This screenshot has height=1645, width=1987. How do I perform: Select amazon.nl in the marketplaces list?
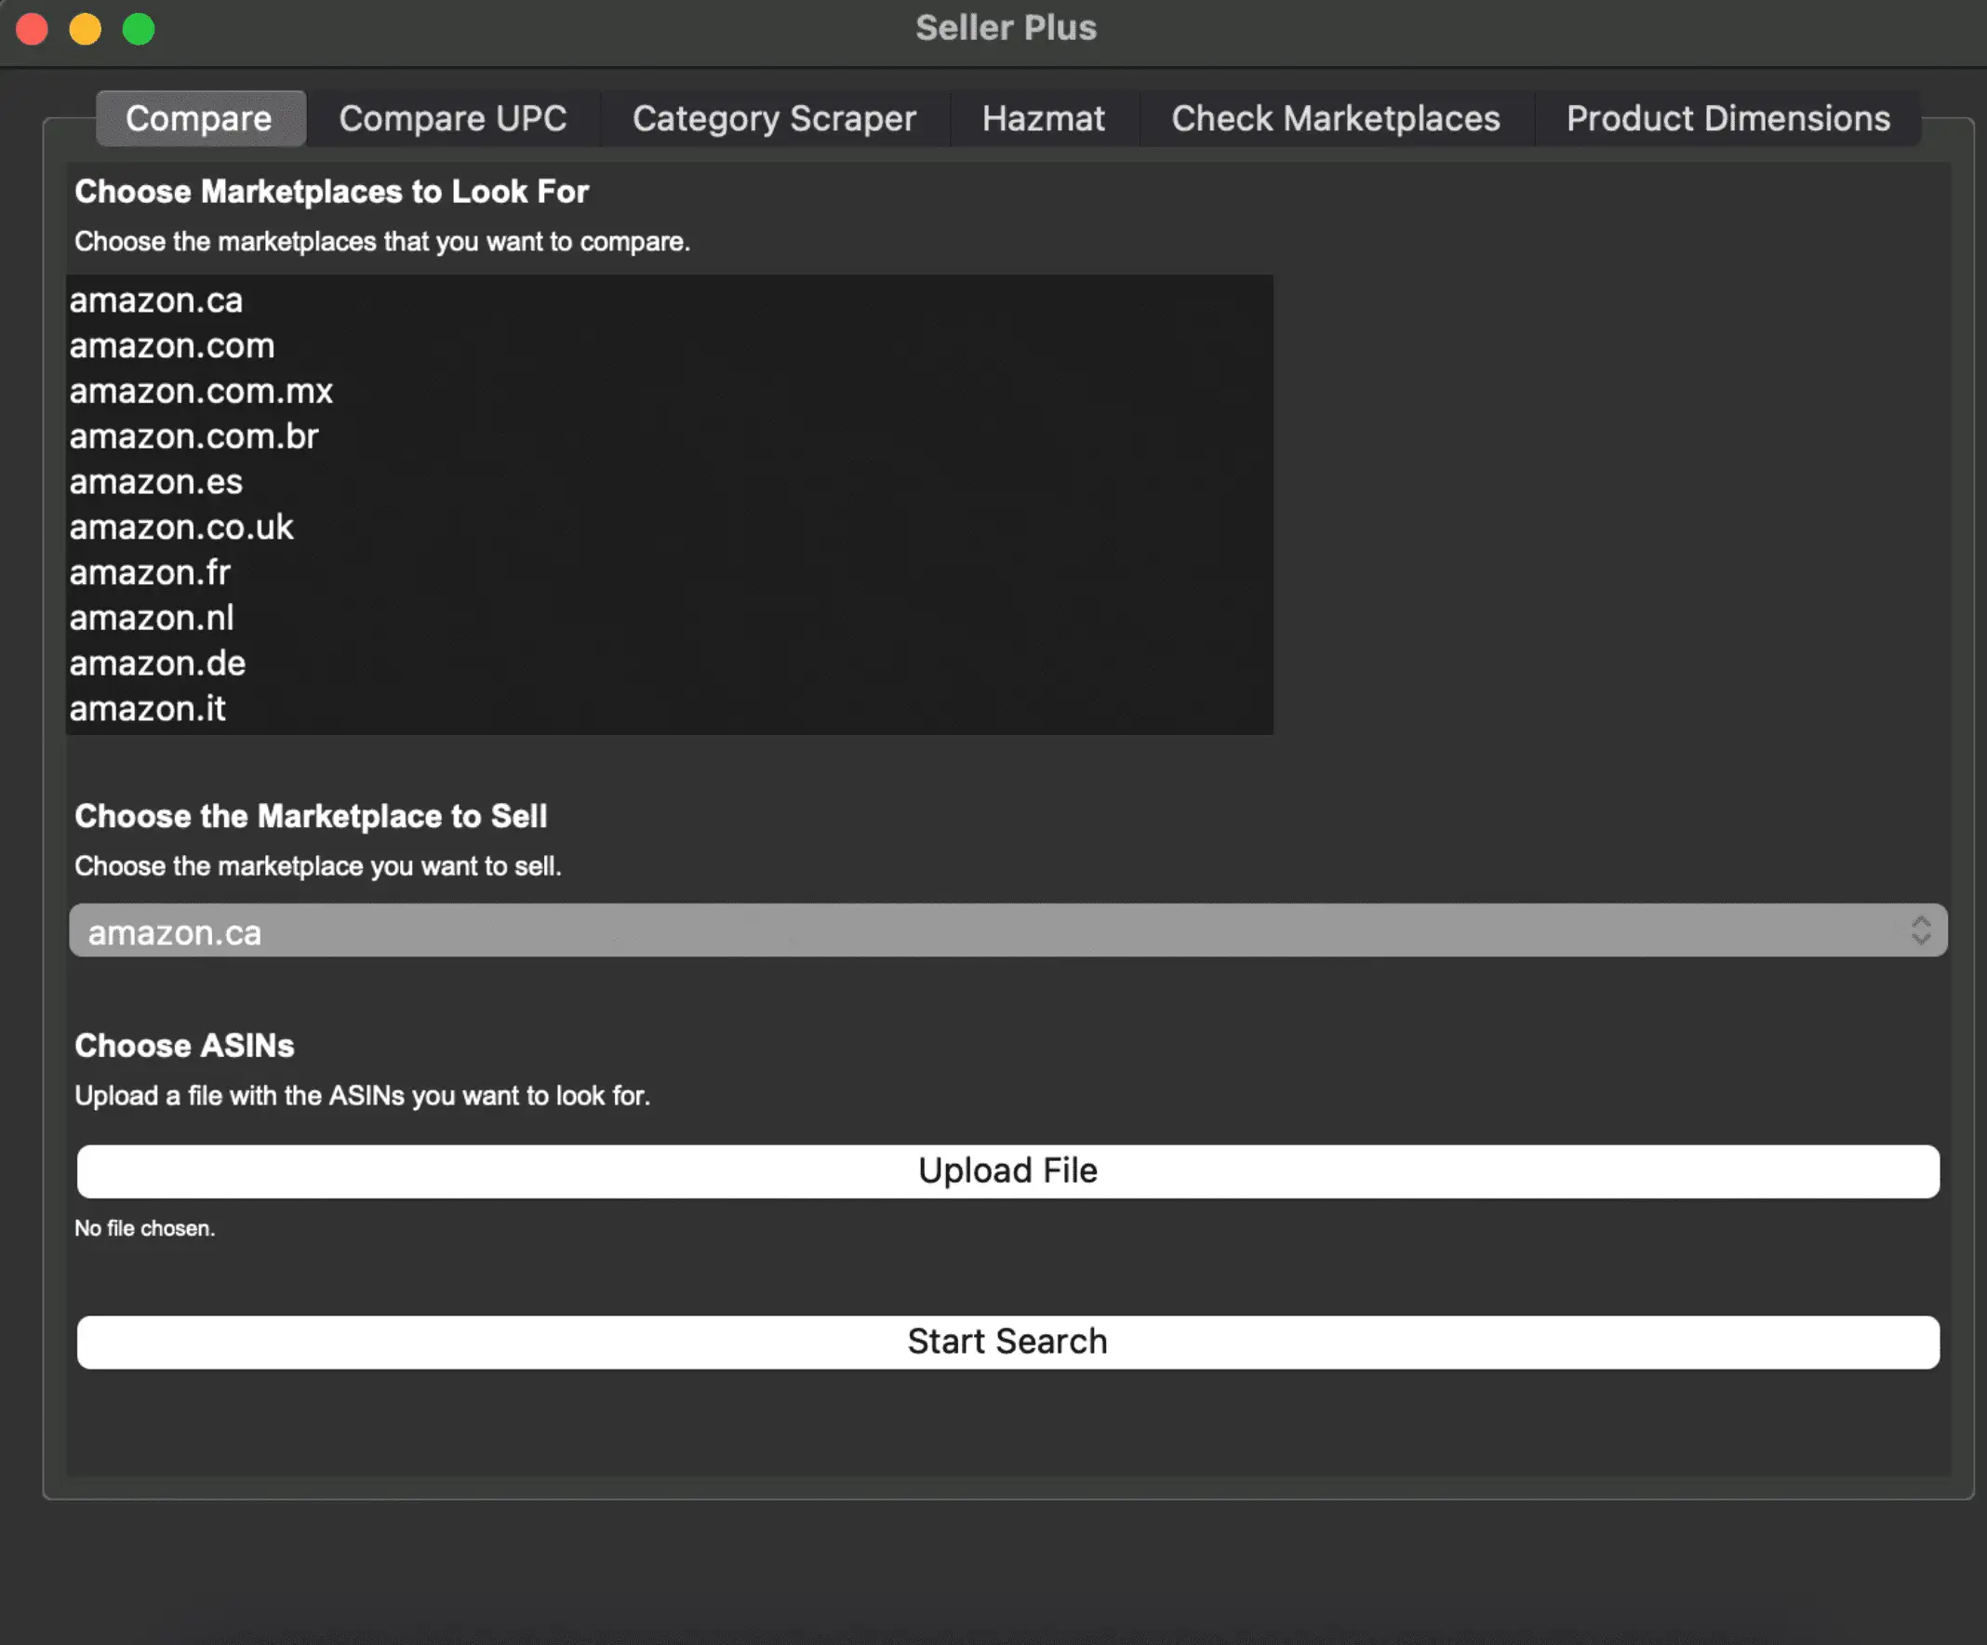(669, 619)
